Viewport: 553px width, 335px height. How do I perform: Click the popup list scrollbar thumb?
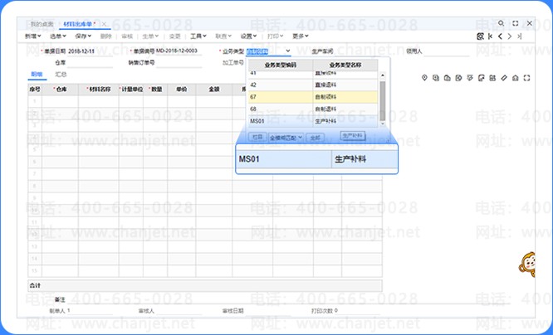383,100
